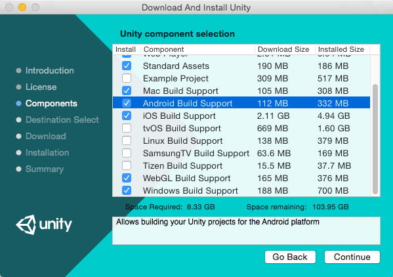Click the Unity logo
393x277 pixels.
(x=44, y=224)
